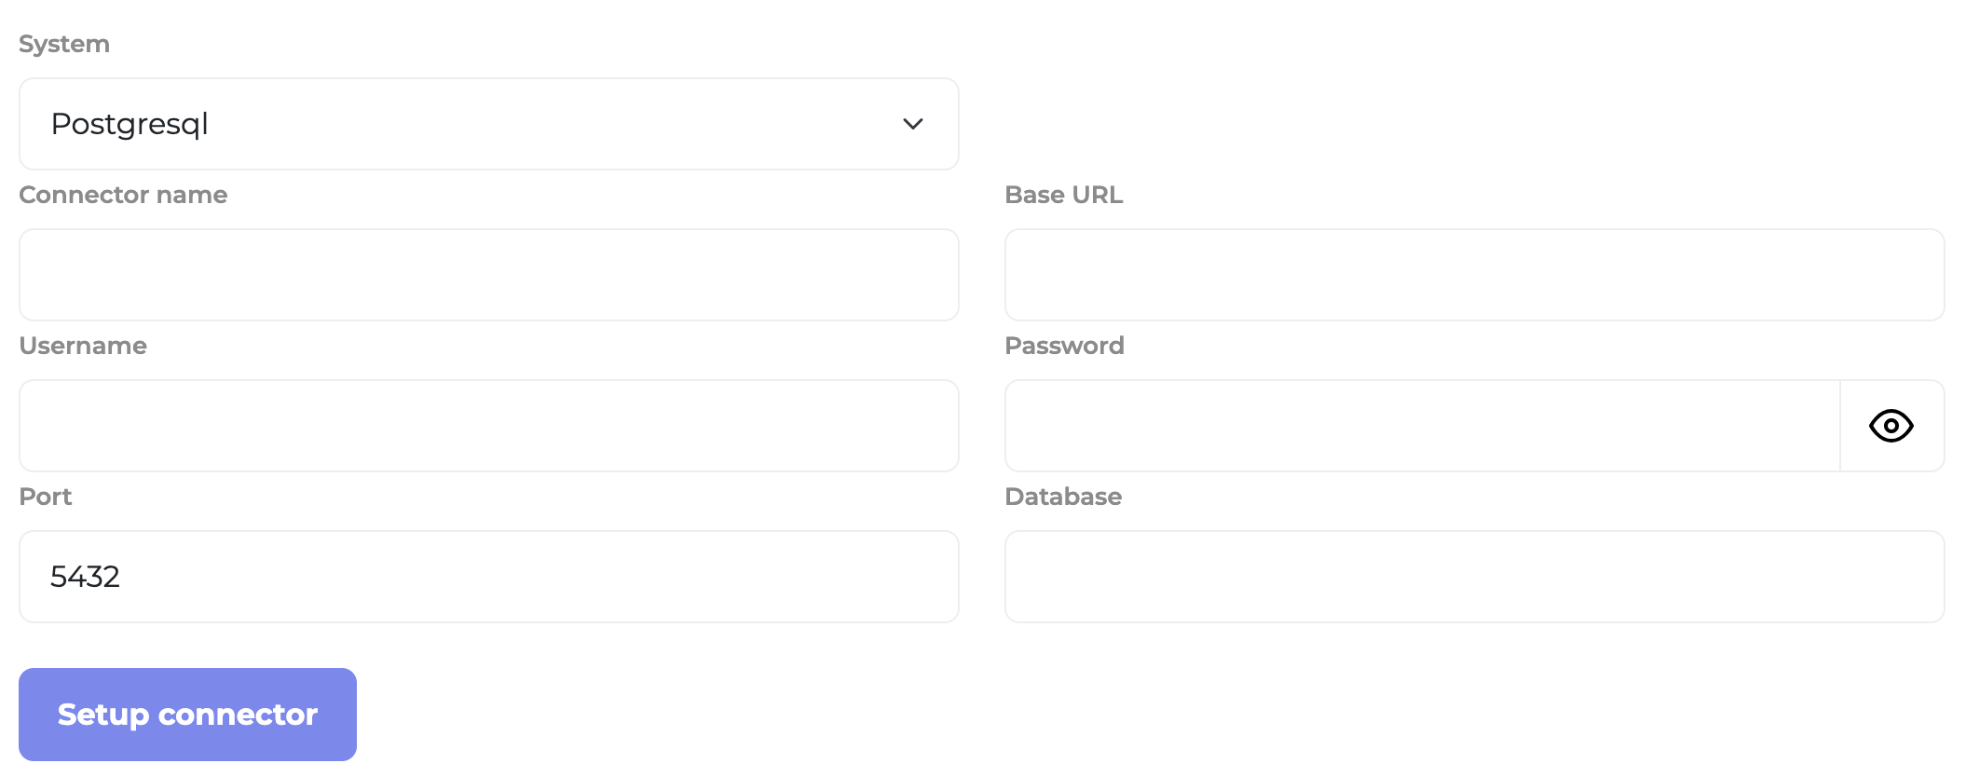Click the Base URL label text
1966x777 pixels.
1063,195
